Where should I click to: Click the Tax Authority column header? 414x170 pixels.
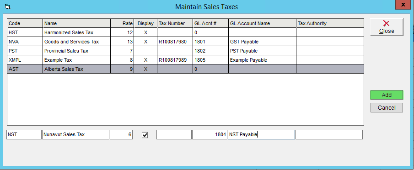(x=330, y=23)
